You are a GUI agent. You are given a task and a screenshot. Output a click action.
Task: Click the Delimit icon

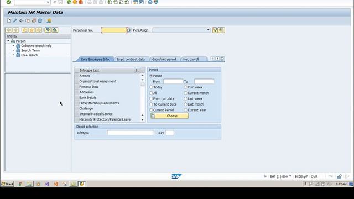[x=34, y=21]
